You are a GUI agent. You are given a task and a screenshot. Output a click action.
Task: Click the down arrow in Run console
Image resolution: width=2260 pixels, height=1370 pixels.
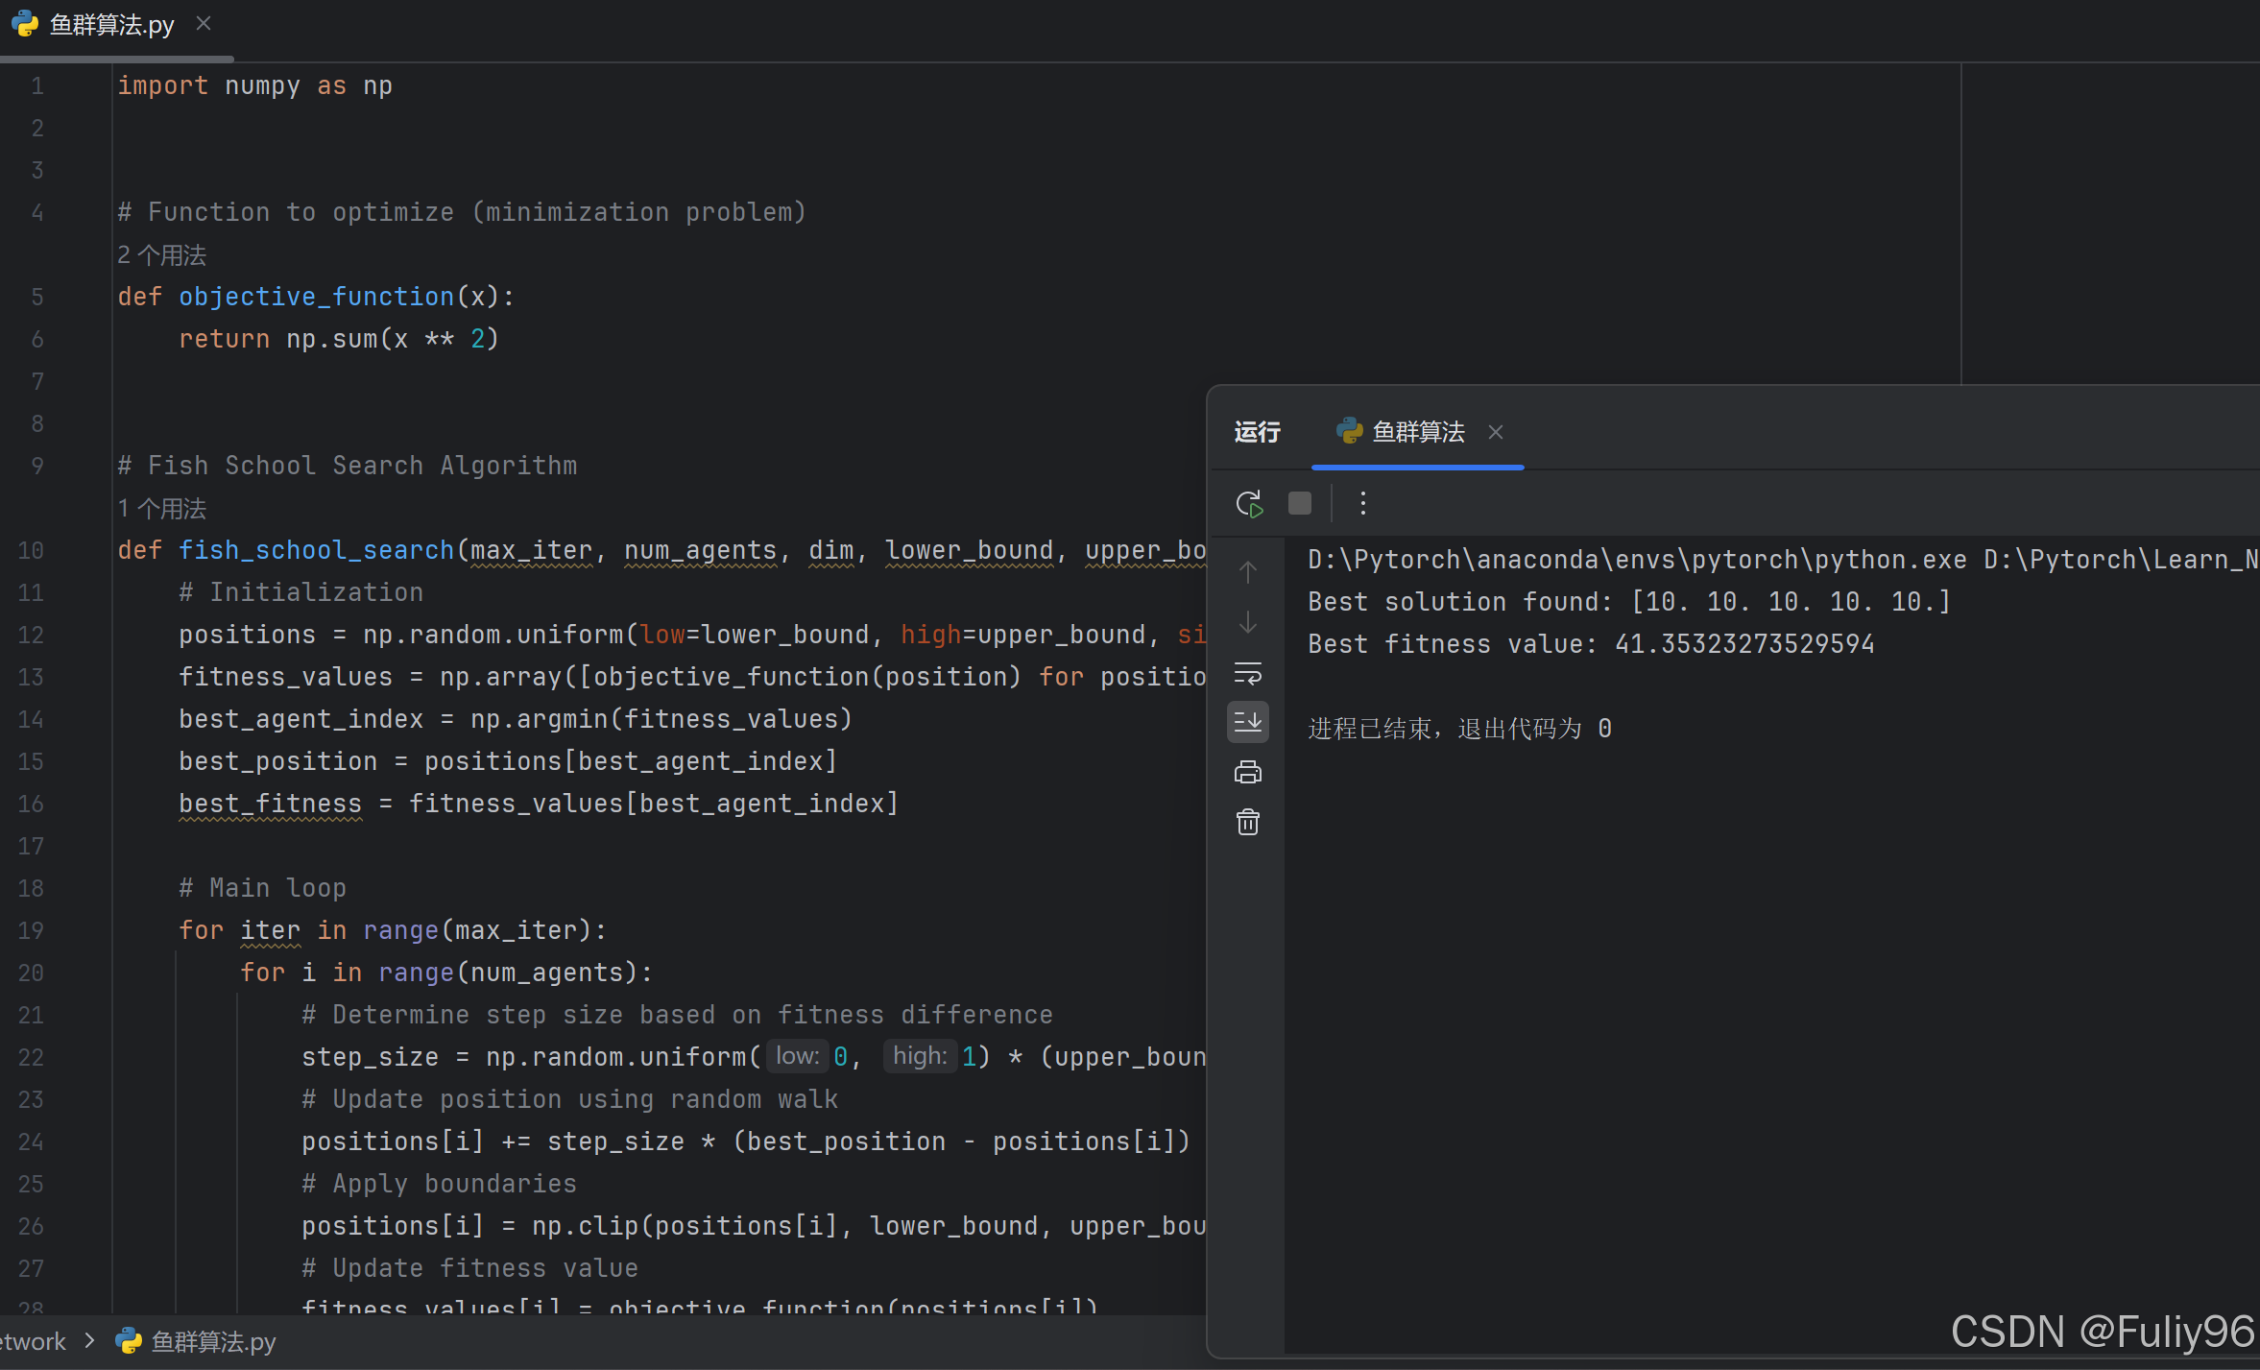coord(1248,622)
